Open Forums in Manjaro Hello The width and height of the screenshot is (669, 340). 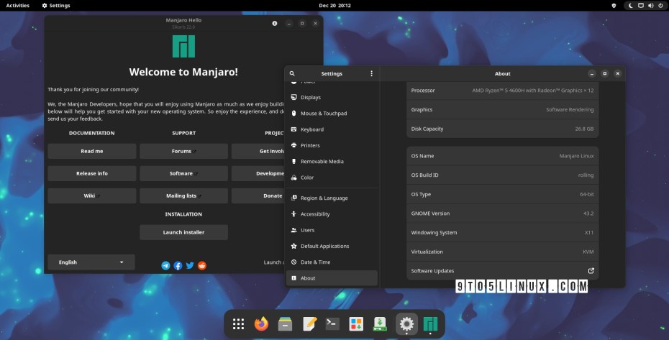(x=183, y=151)
